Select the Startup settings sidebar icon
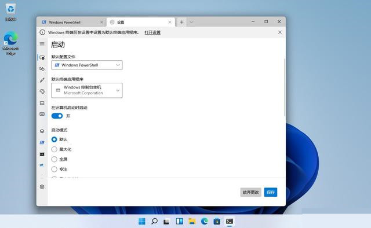 pyautogui.click(x=42, y=57)
